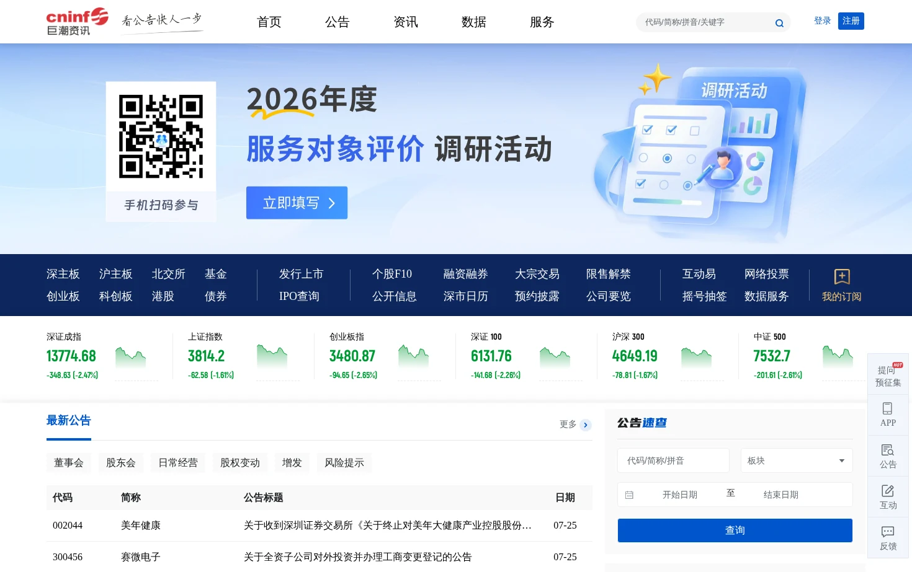
Task: Open 公告 sidebar icon
Action: (888, 450)
